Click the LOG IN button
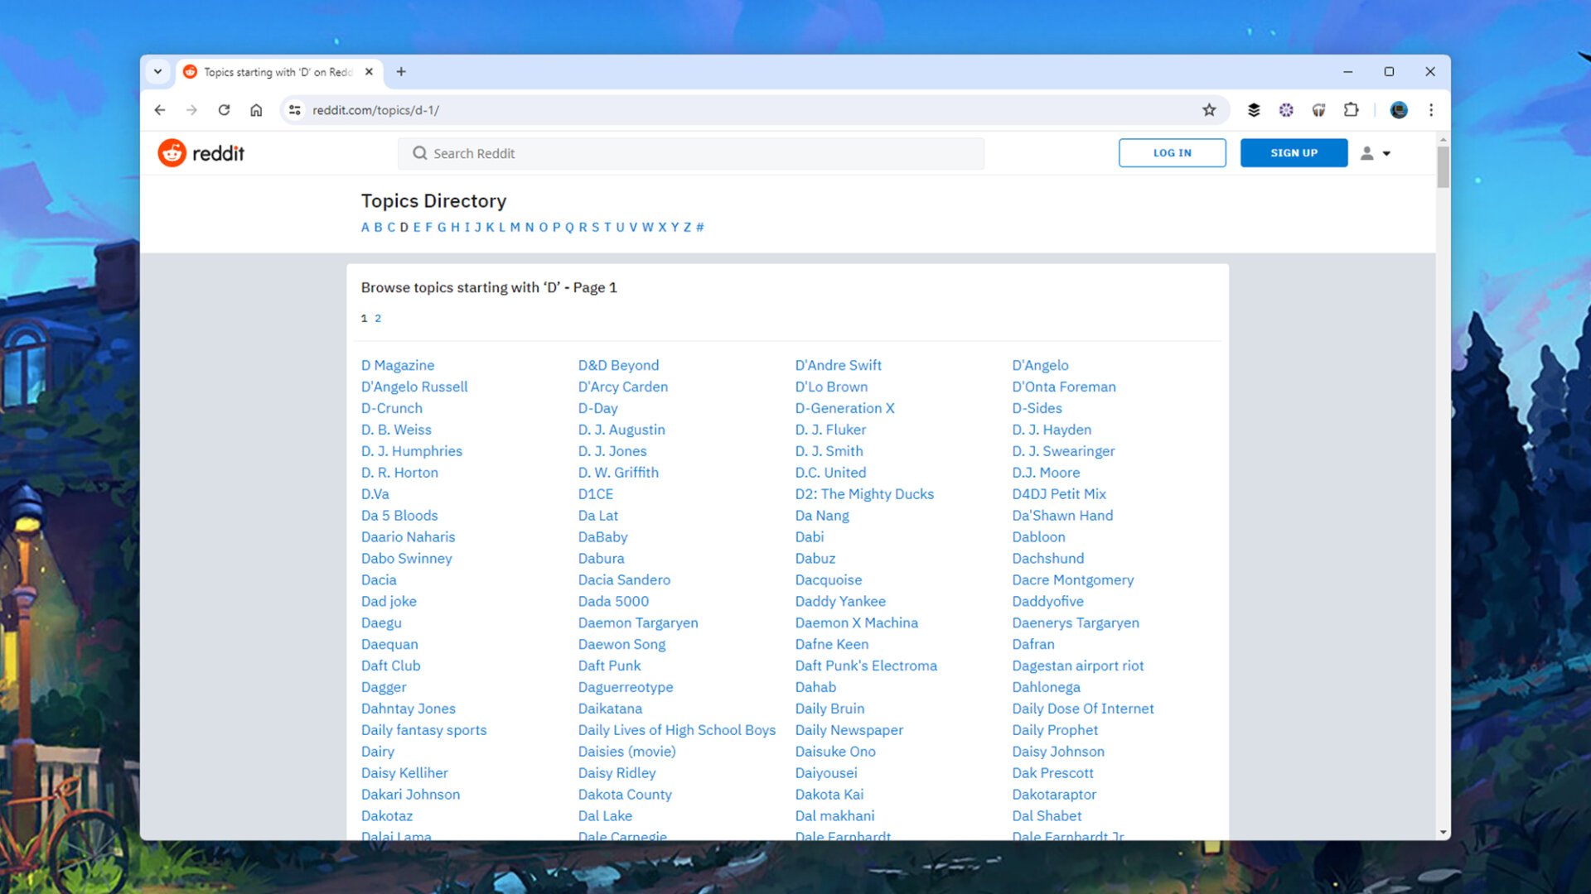This screenshot has height=894, width=1591. (x=1172, y=153)
